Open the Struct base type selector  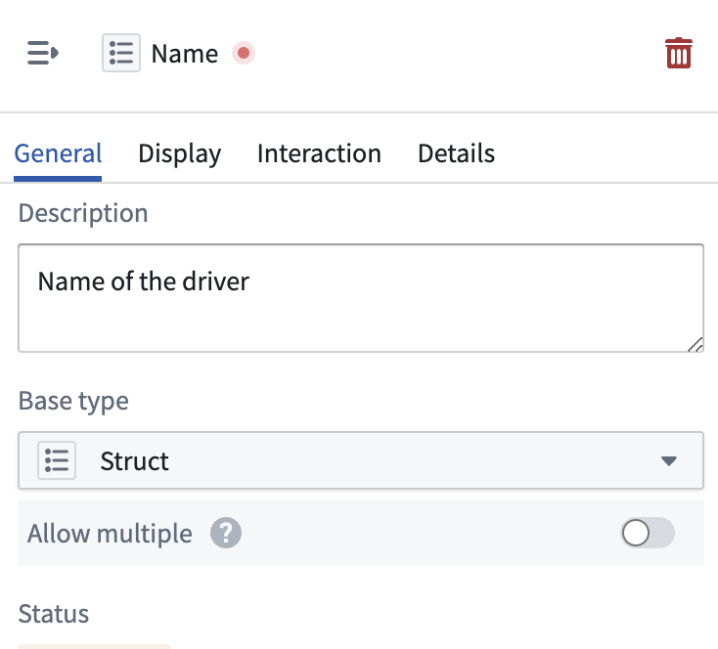click(x=361, y=460)
